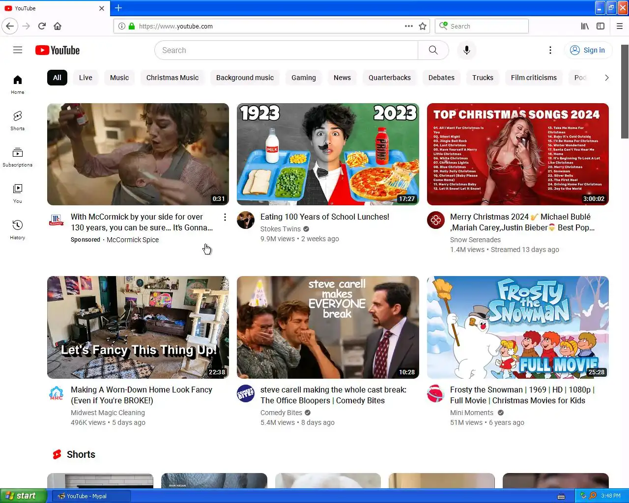This screenshot has height=503, width=629.
Task: Open 'Making A Worn-Down Home Look Fancy' title
Action: [x=142, y=395]
